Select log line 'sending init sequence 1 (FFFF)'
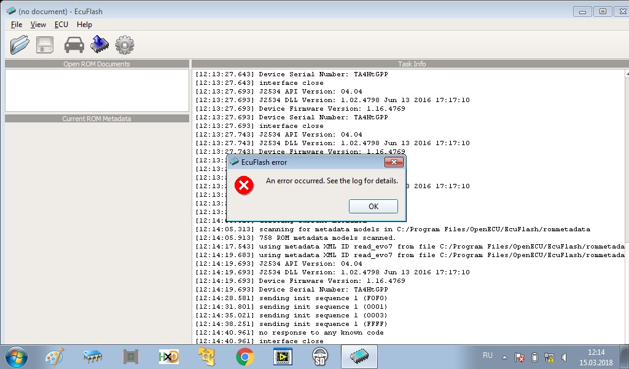629x369 pixels. pyautogui.click(x=292, y=324)
